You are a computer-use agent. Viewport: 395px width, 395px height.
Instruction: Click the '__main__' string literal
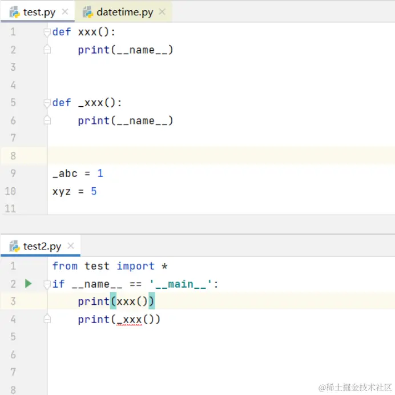[x=180, y=284]
